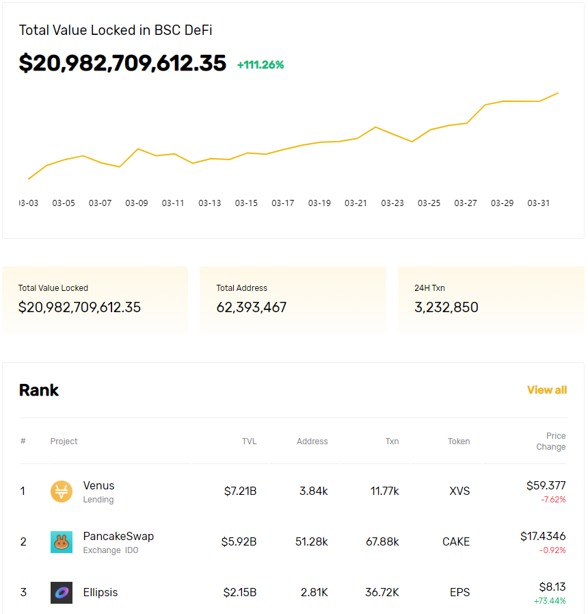
Task: Click the Project column header
Action: 64,442
